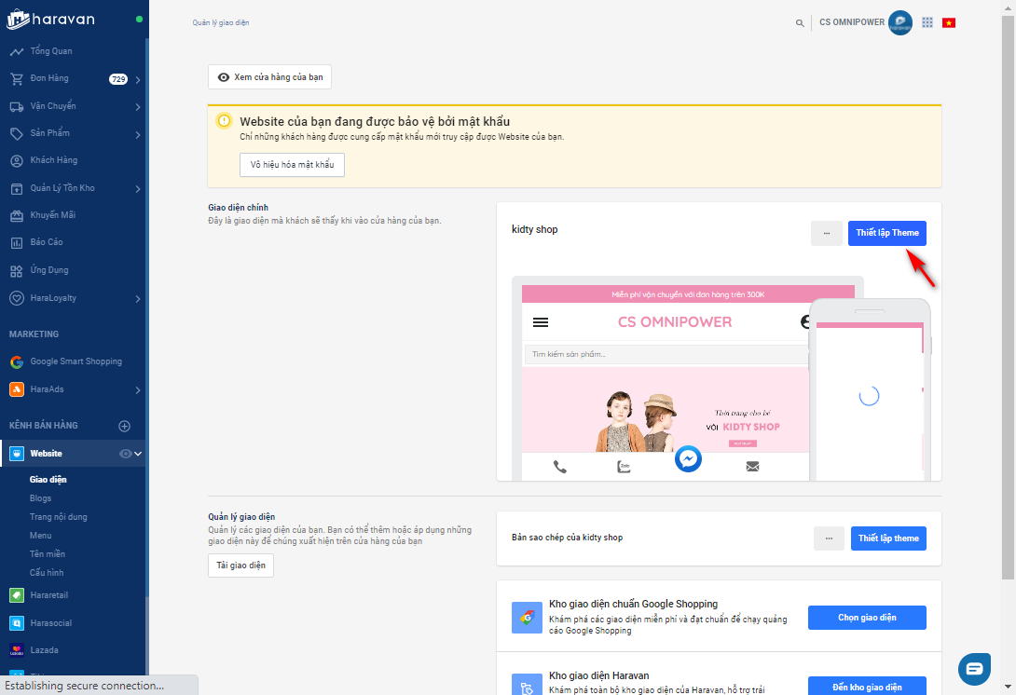Click the eye icon beside Website
The image size is (1016, 695).
pyautogui.click(x=126, y=454)
